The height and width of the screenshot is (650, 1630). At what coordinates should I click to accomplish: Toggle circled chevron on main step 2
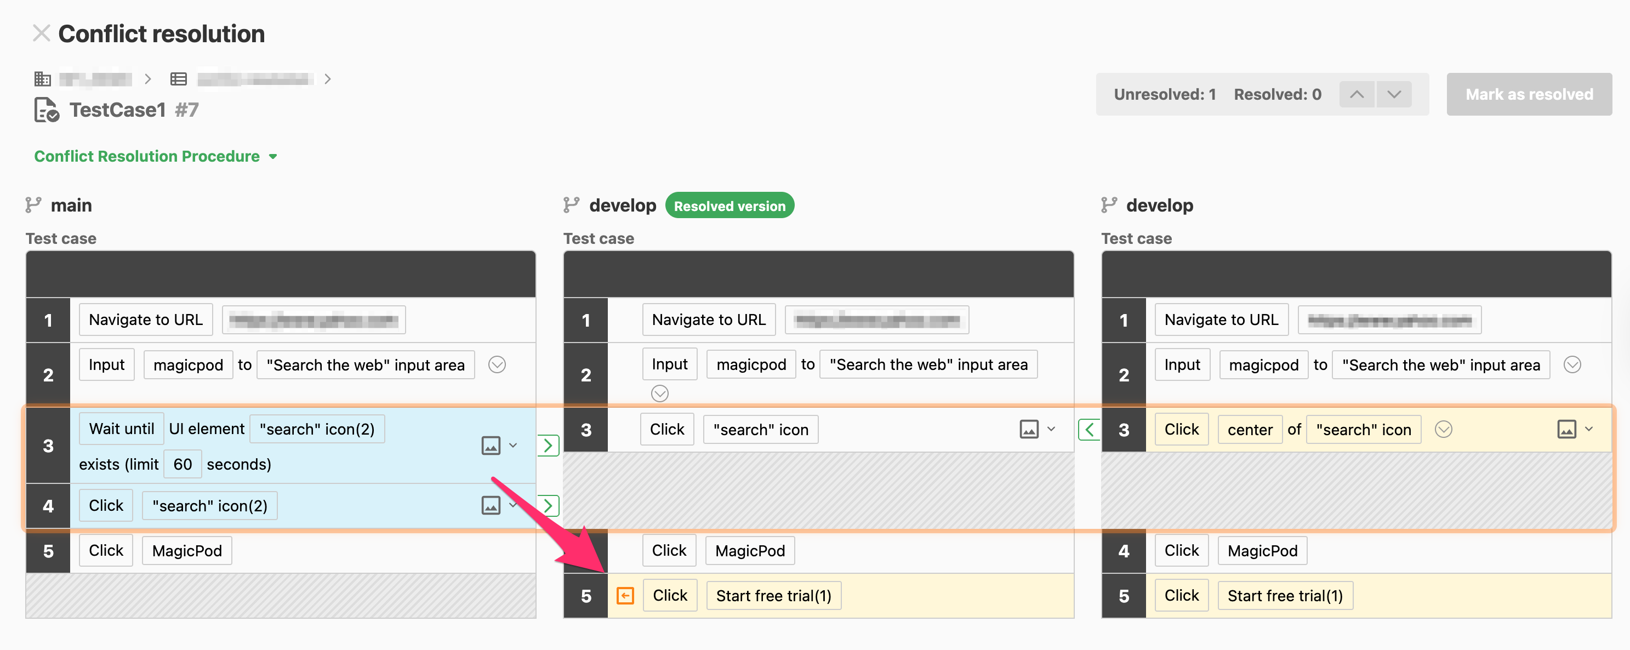(497, 364)
